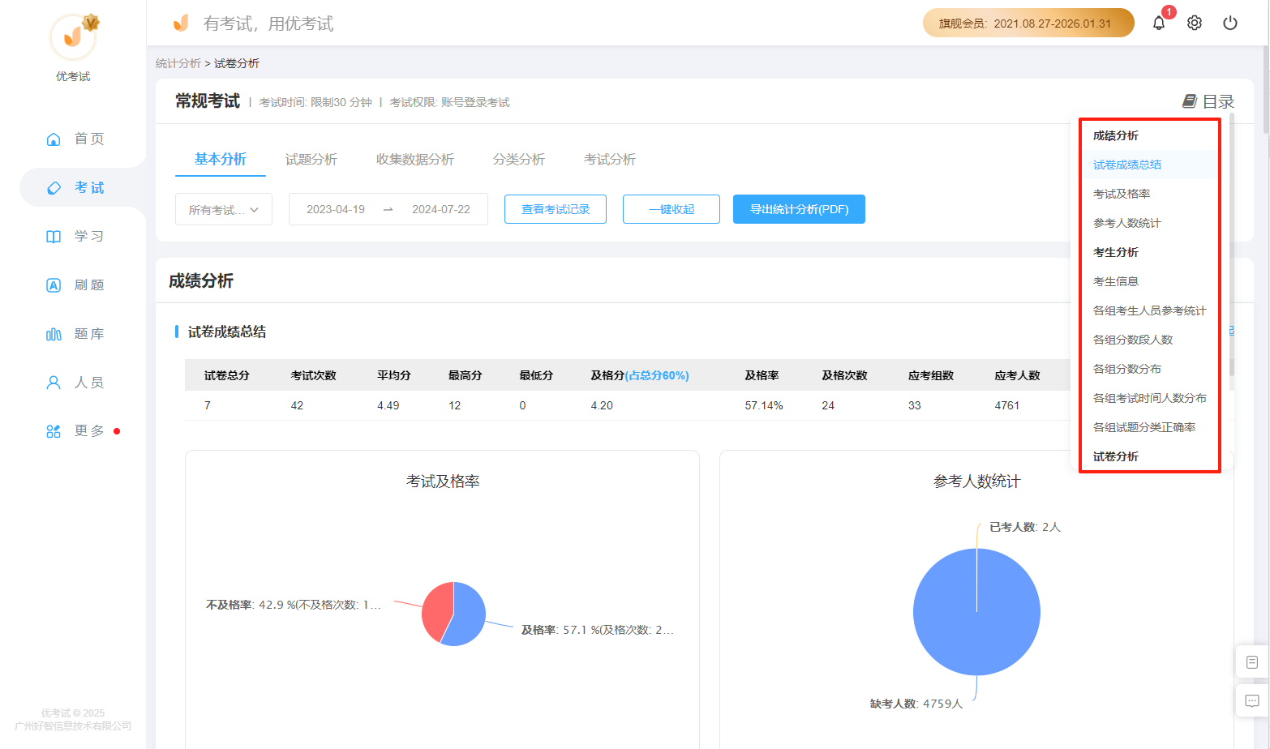Select 试卷成绩总结 in the directory
Screen dimensions: 1270x749
click(x=1127, y=165)
